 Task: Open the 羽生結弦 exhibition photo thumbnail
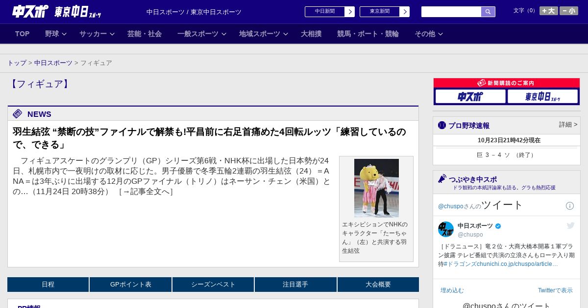[x=376, y=188]
